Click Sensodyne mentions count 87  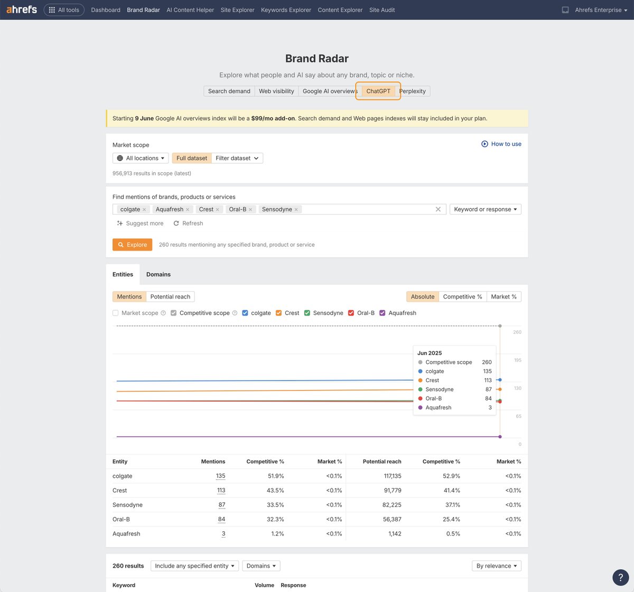click(222, 505)
